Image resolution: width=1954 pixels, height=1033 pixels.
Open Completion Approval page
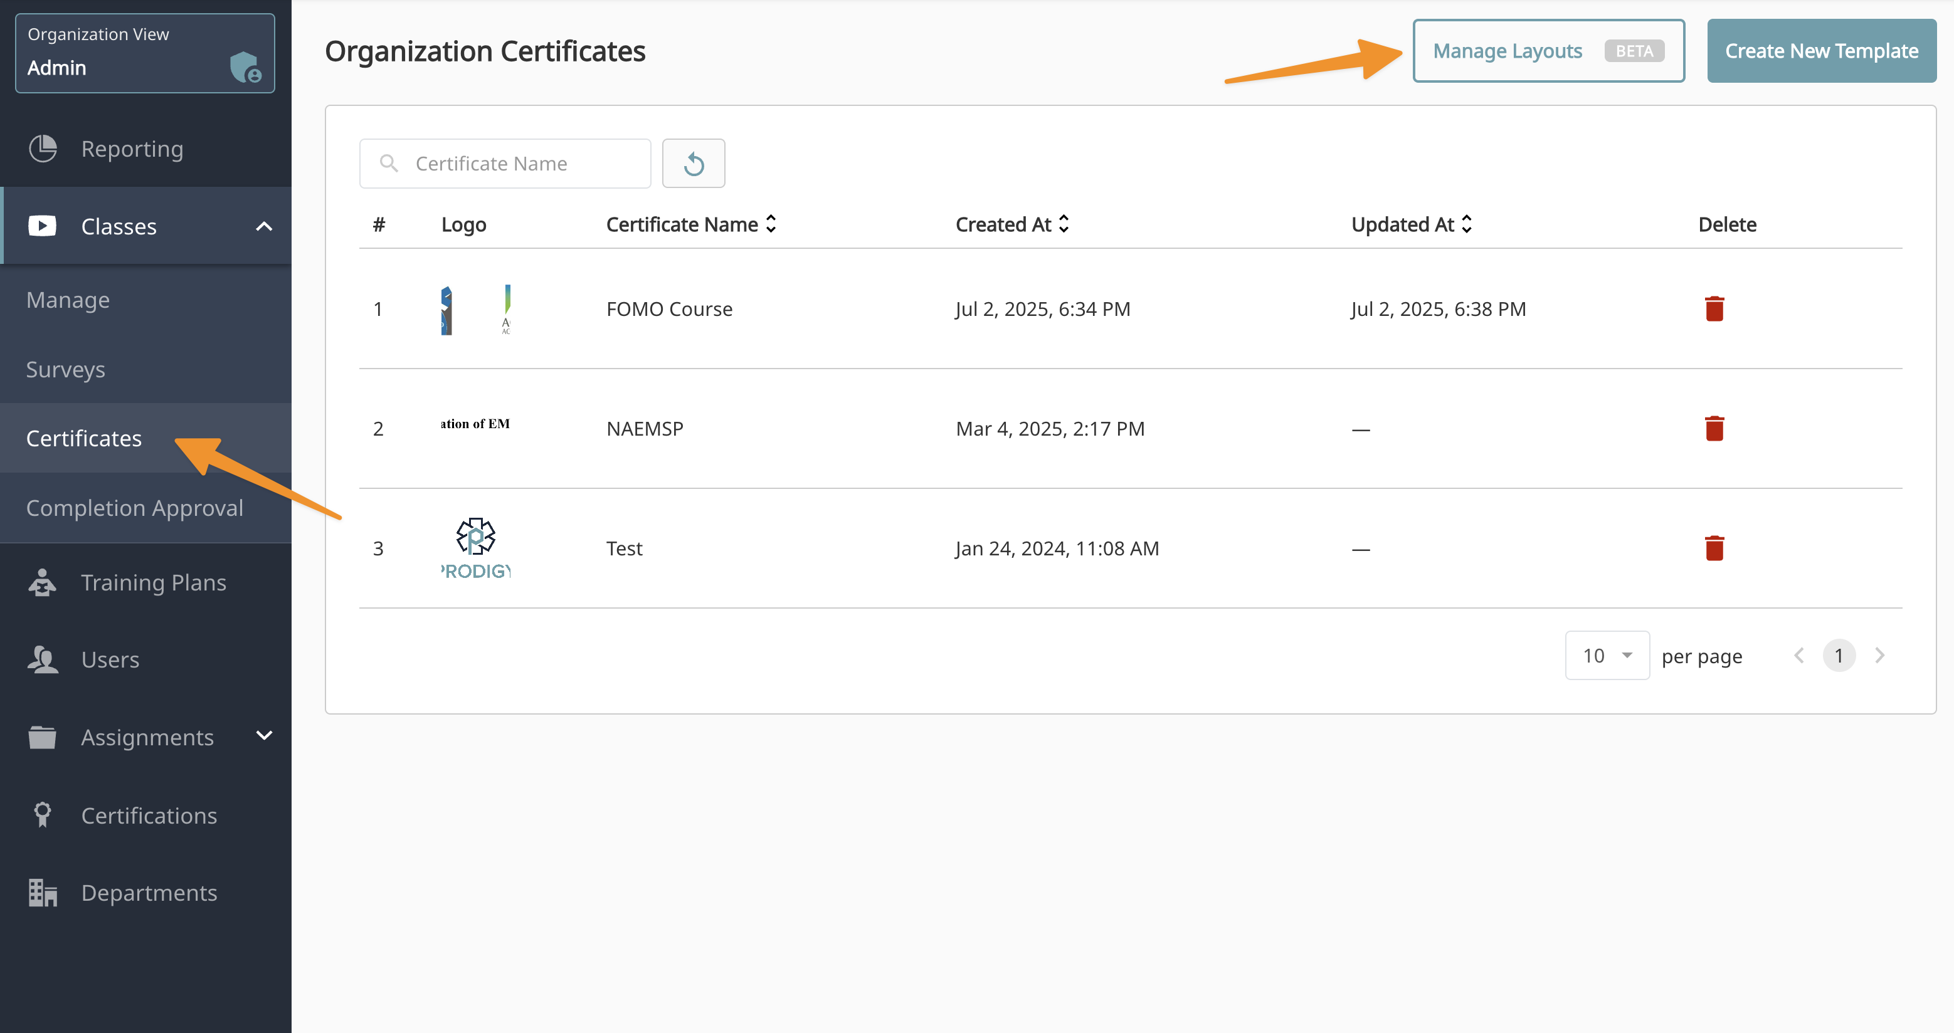145,508
